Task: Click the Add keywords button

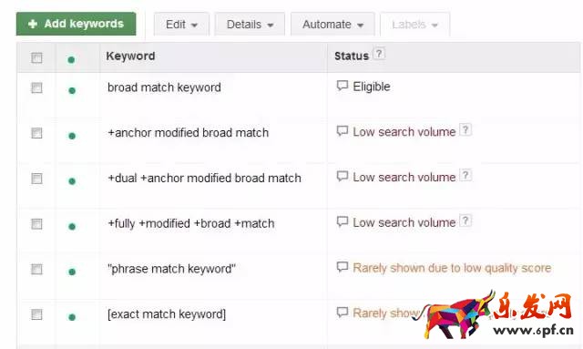Action: coord(77,24)
